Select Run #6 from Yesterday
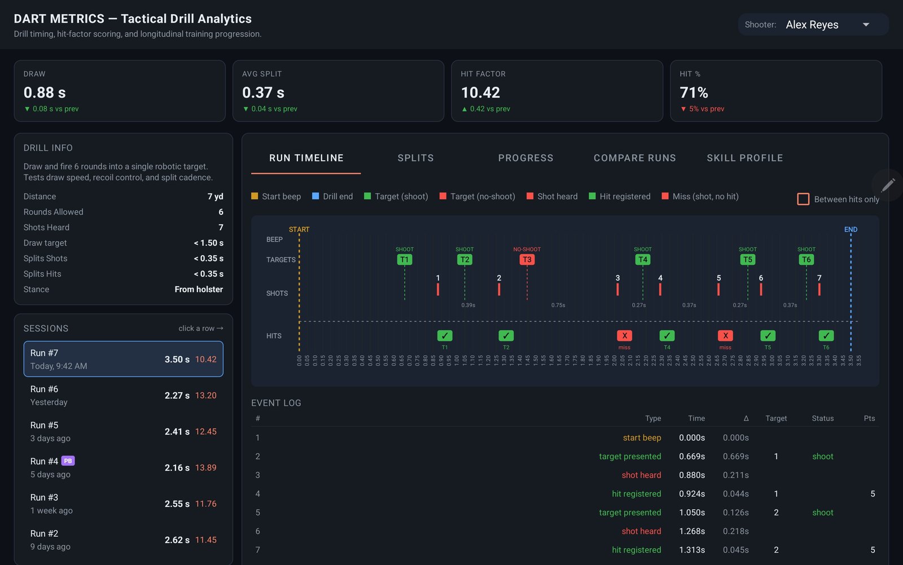 point(124,395)
